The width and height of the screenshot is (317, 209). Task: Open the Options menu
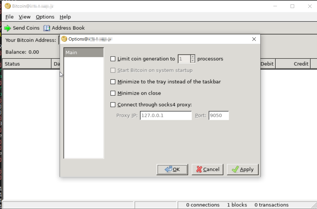point(45,17)
